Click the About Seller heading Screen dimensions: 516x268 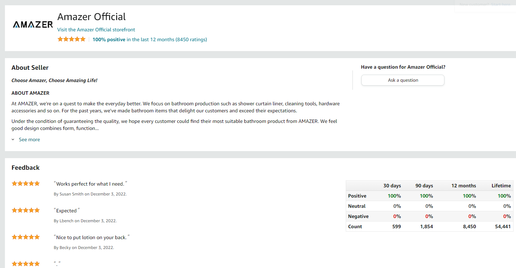(30, 68)
